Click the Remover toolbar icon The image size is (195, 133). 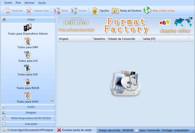coord(7,11)
